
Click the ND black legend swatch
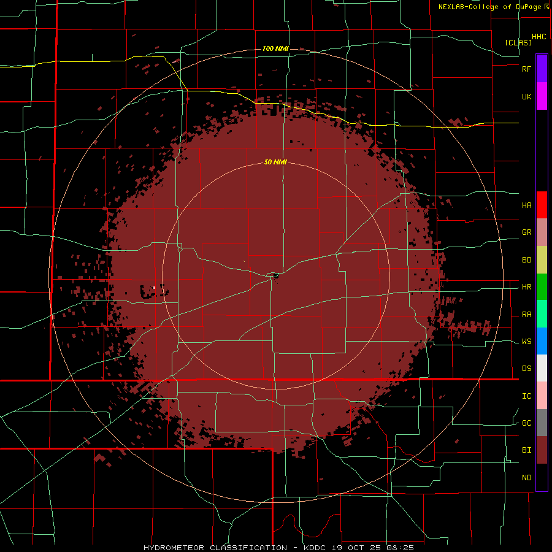point(542,477)
